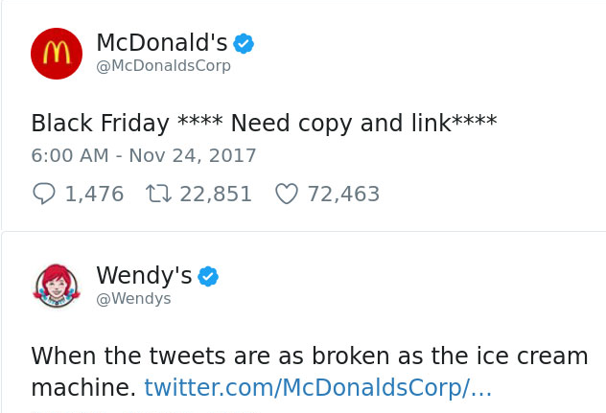Click the verified badge beside Wendy's
The height and width of the screenshot is (413, 606).
208,277
